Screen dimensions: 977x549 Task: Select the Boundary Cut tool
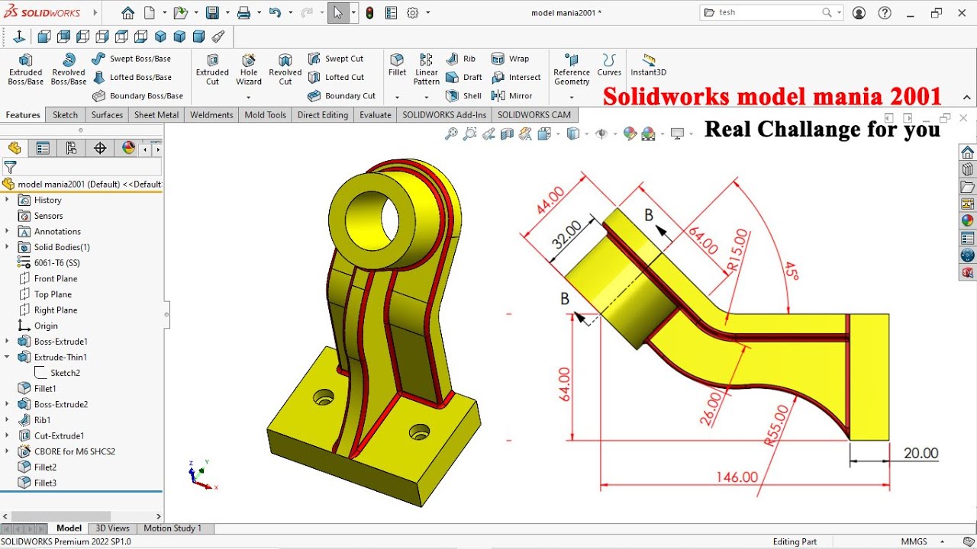click(341, 96)
